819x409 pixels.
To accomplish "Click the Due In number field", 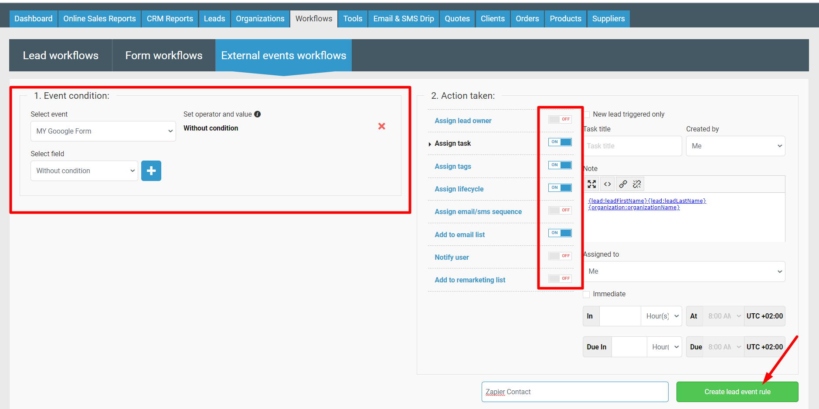I will point(629,347).
